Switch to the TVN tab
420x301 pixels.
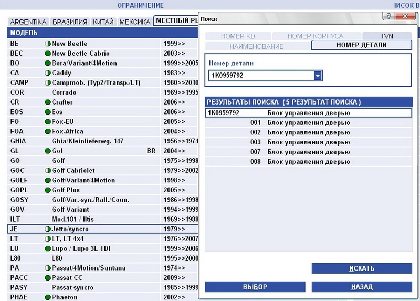pos(387,36)
